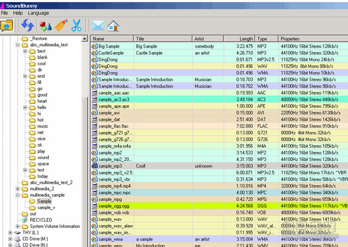
Task: Click the file icon of sample_mpc.mpc
Action: pos(95,193)
